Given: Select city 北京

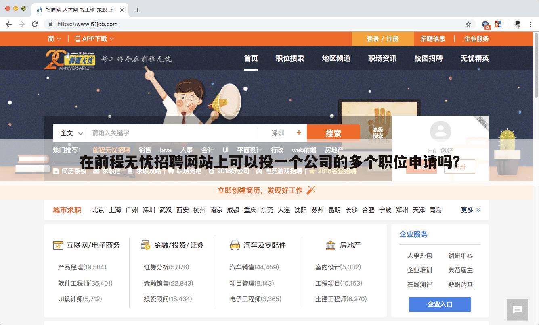Looking at the screenshot, I should coord(98,210).
